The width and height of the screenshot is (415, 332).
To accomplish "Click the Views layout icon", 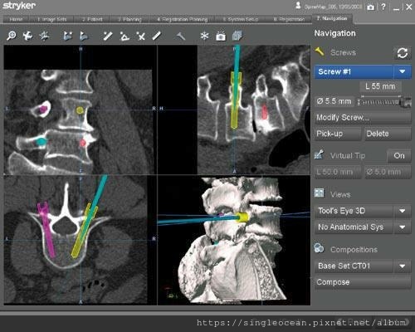I will [x=319, y=193].
